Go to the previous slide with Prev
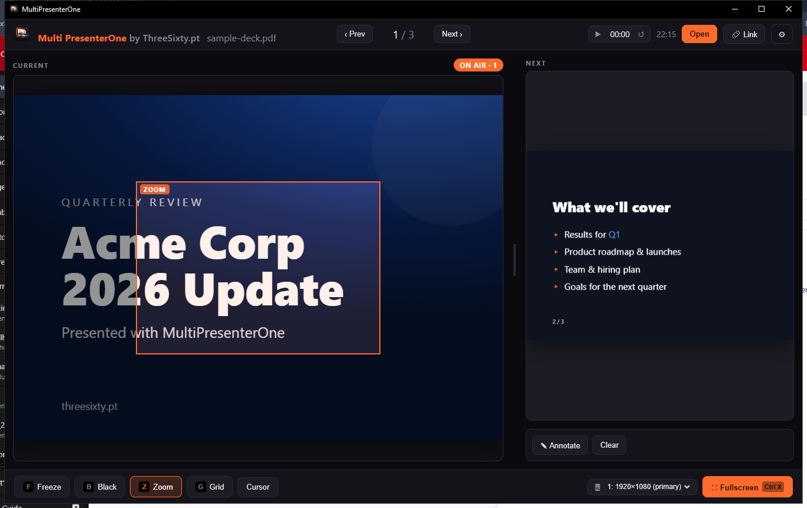 pos(355,34)
